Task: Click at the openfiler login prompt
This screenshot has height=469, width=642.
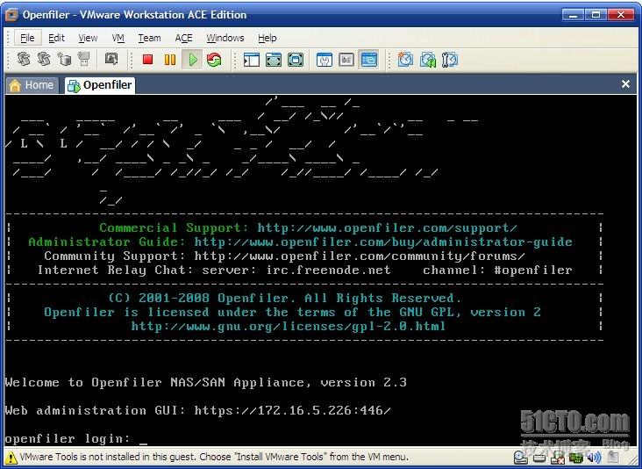Action: tap(76, 439)
